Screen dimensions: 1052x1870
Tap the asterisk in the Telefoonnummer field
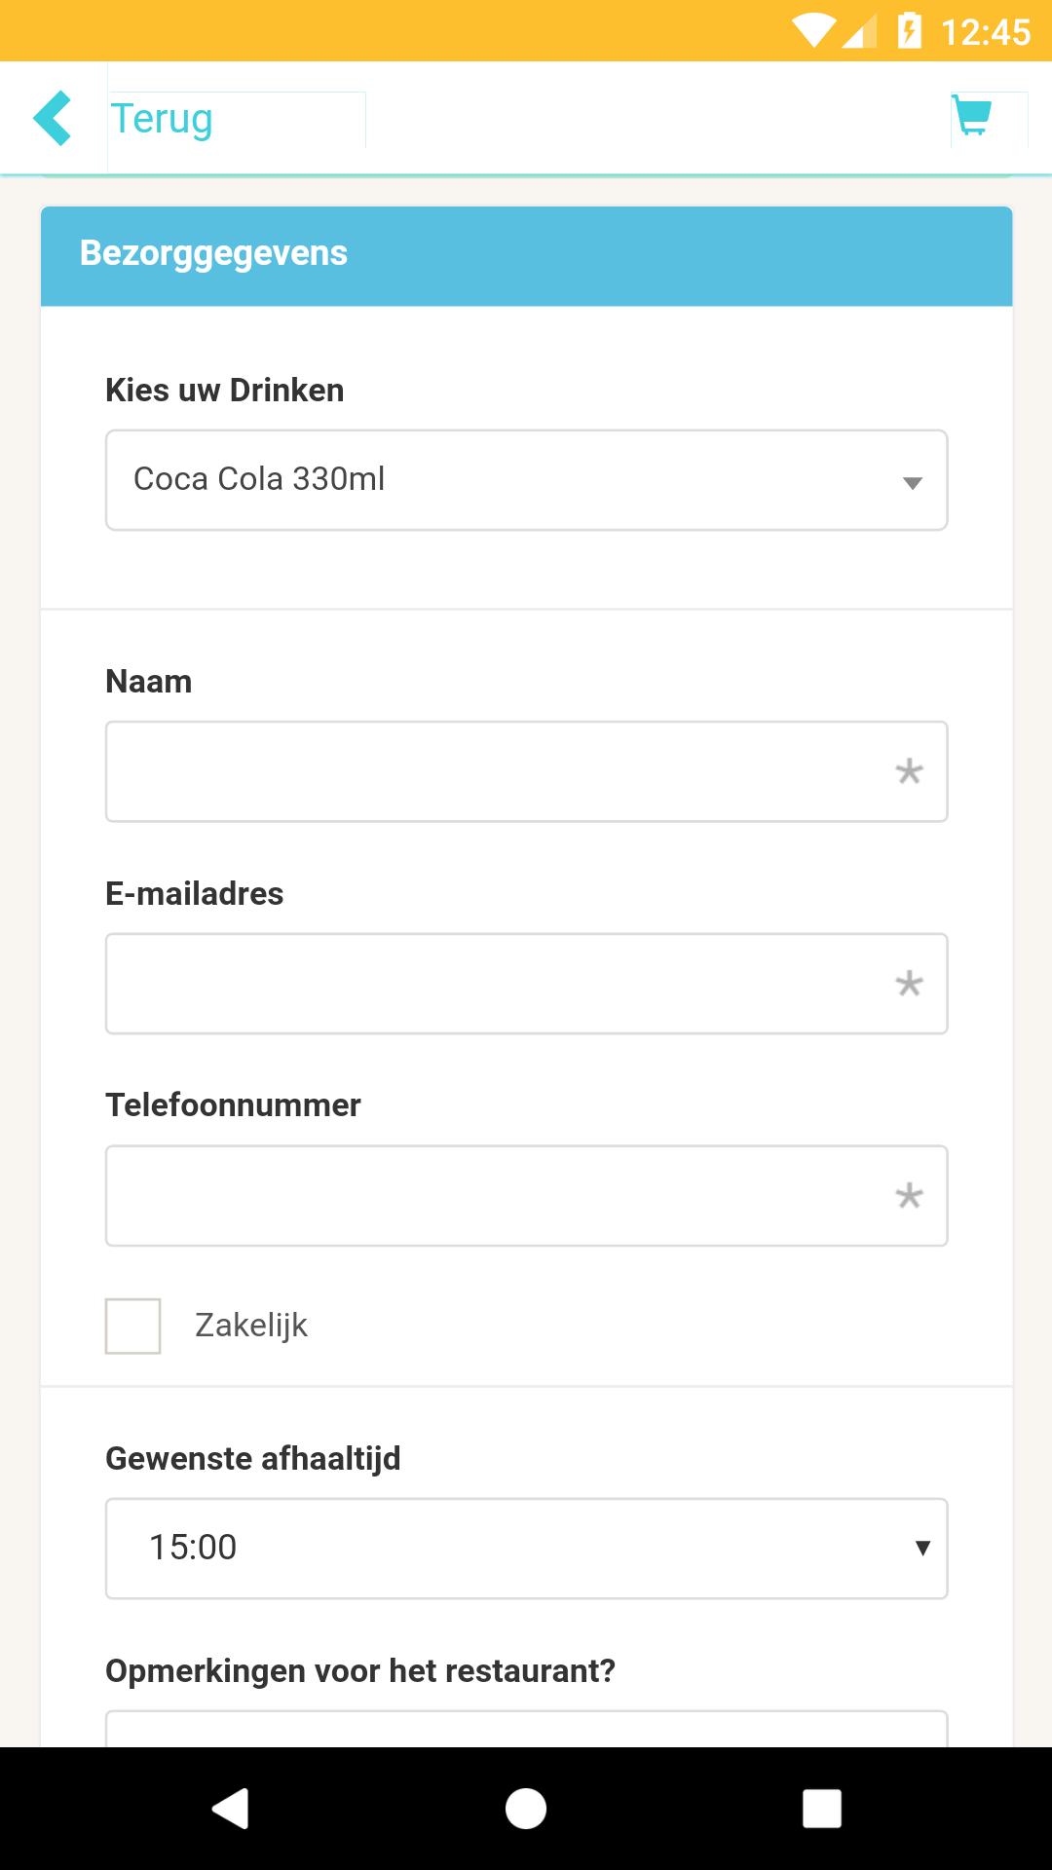coord(909,1195)
